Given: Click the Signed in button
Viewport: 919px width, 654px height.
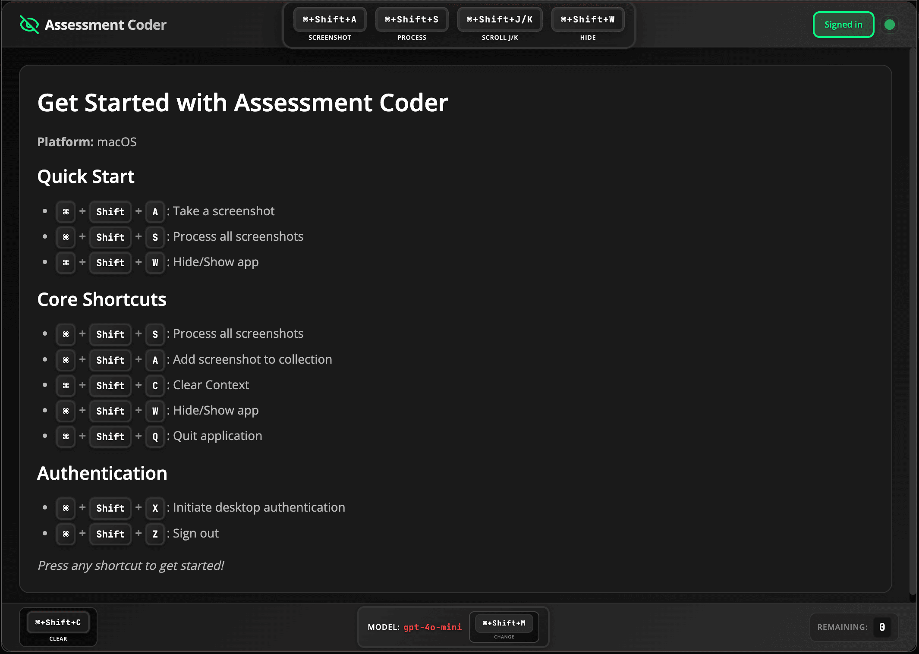Looking at the screenshot, I should tap(843, 25).
